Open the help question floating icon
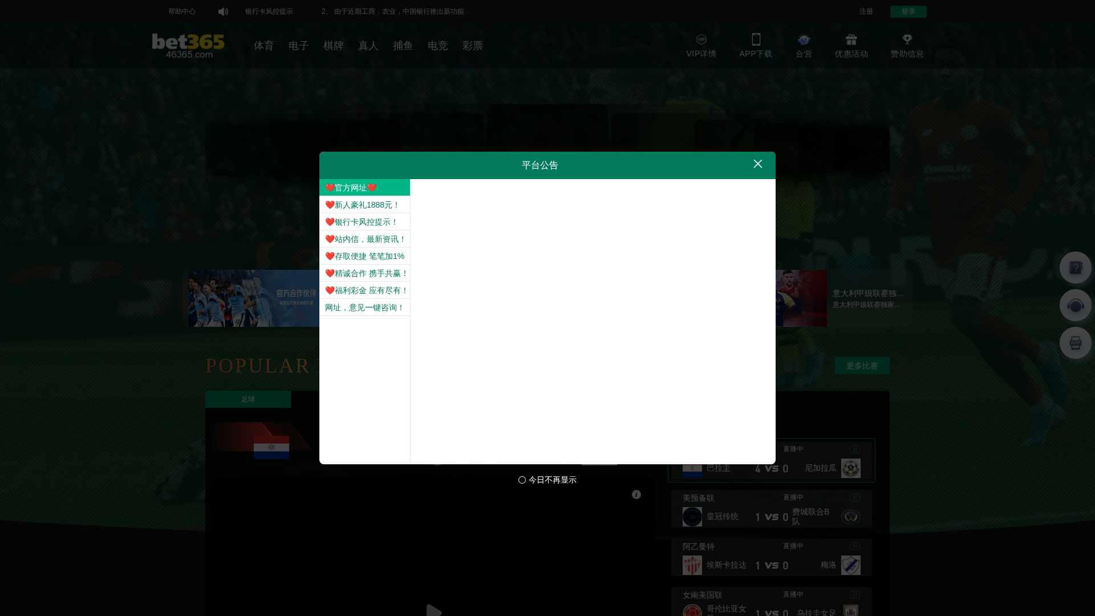Screen dimensions: 1095x616 click(1075, 268)
